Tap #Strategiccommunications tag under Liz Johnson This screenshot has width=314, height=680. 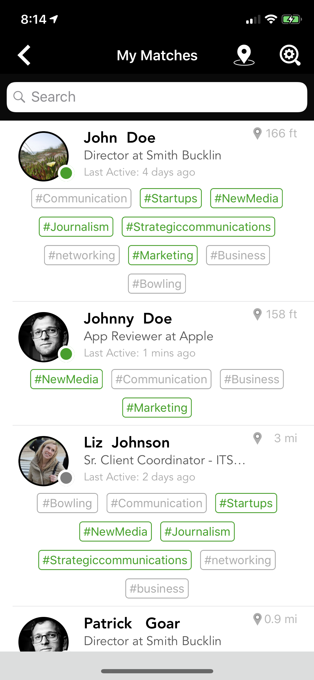coord(115,560)
